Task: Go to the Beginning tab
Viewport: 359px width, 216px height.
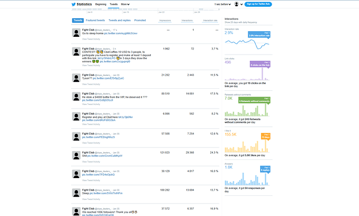Action: [101, 4]
